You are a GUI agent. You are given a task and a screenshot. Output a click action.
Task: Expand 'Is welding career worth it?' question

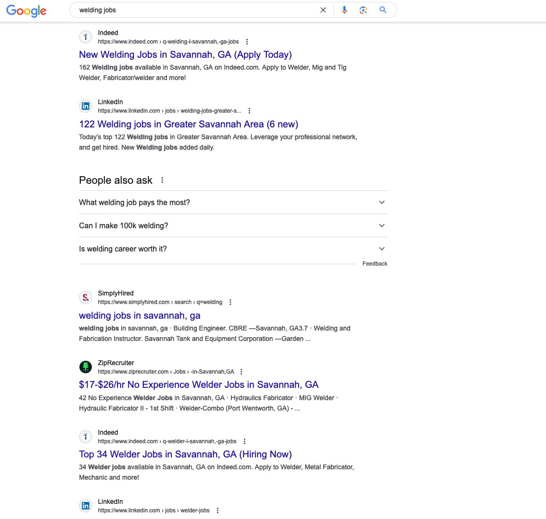point(233,249)
